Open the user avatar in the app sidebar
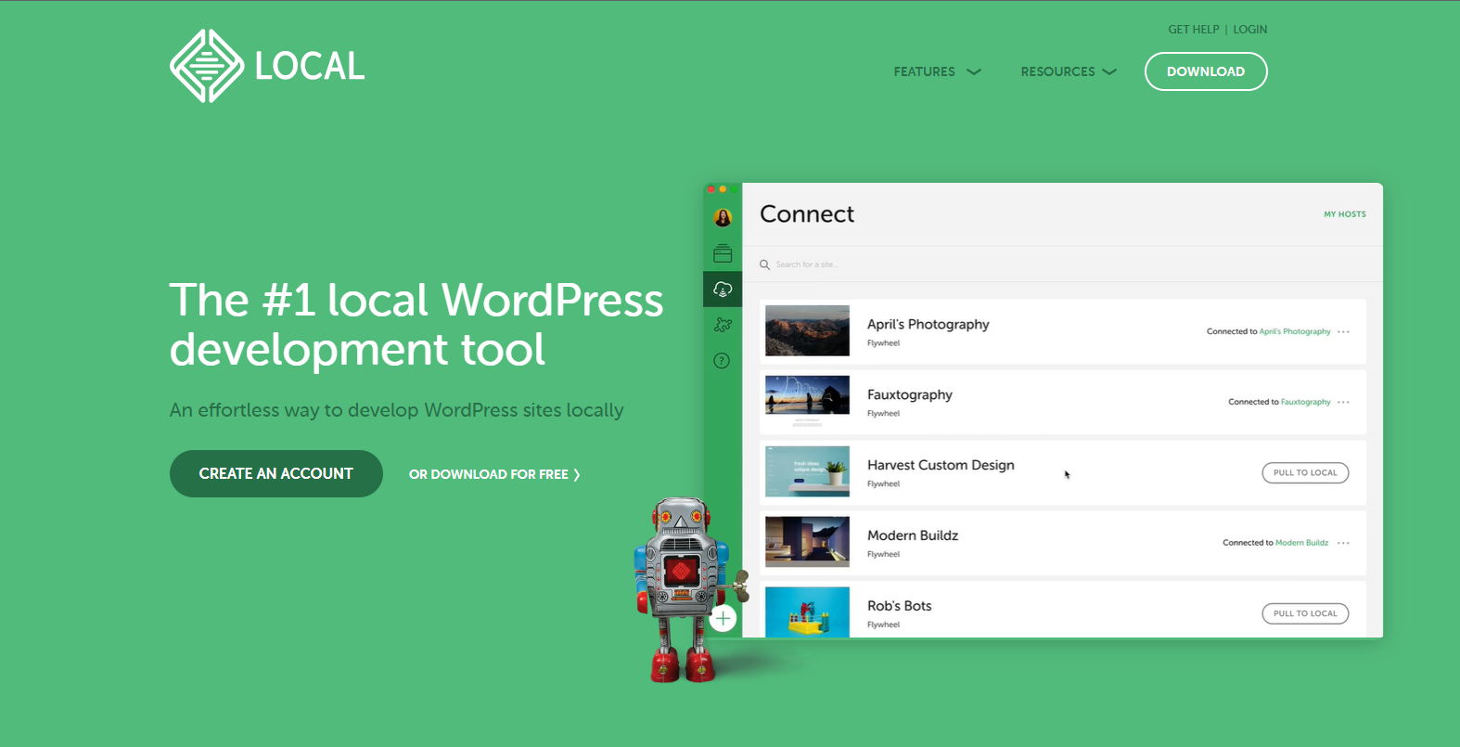 [723, 218]
